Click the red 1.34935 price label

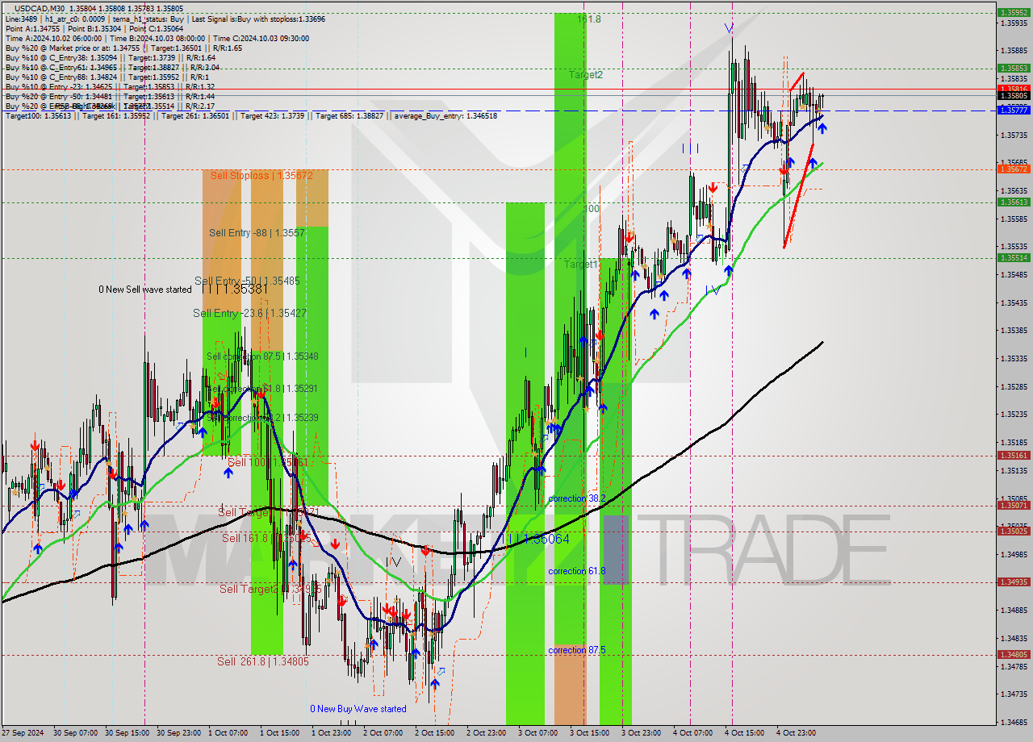click(x=1014, y=582)
